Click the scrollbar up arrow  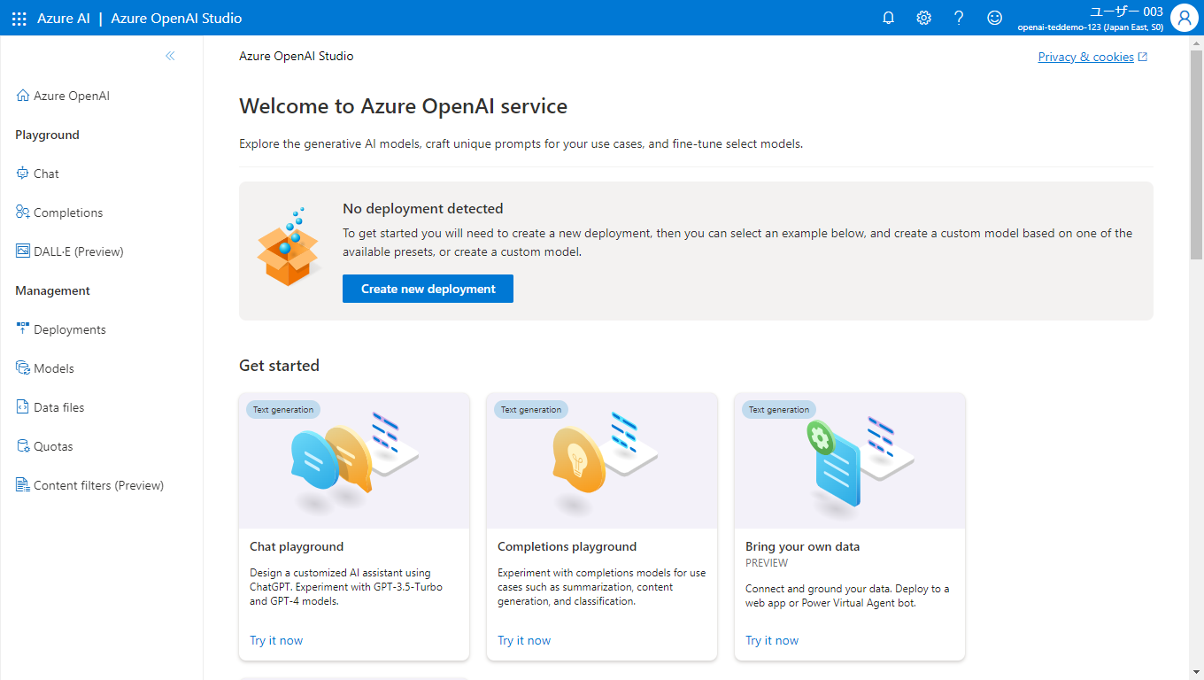pyautogui.click(x=1197, y=42)
